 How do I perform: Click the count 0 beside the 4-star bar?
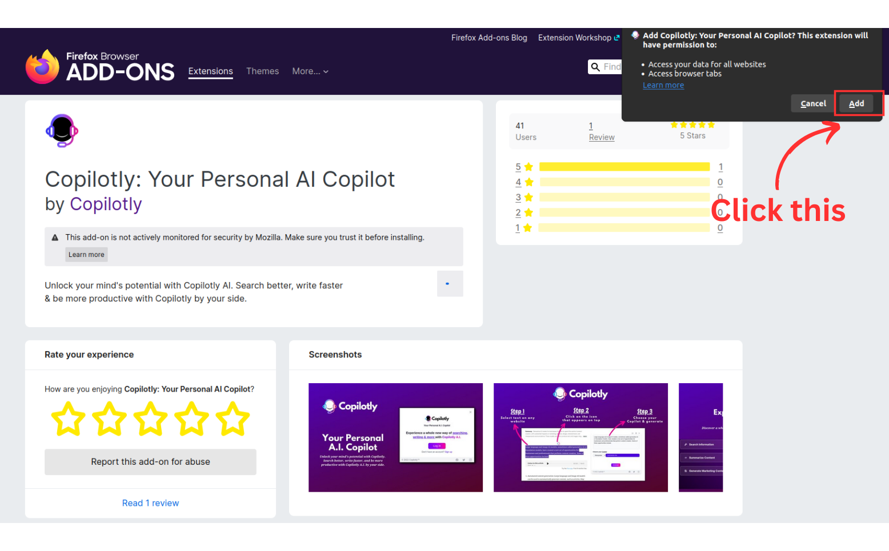coord(720,182)
